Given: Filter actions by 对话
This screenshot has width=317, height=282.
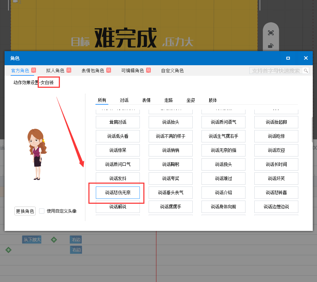Looking at the screenshot, I should pyautogui.click(x=124, y=100).
